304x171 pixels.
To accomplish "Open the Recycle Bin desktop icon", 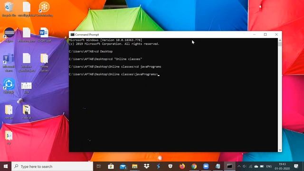I will 9,9.
